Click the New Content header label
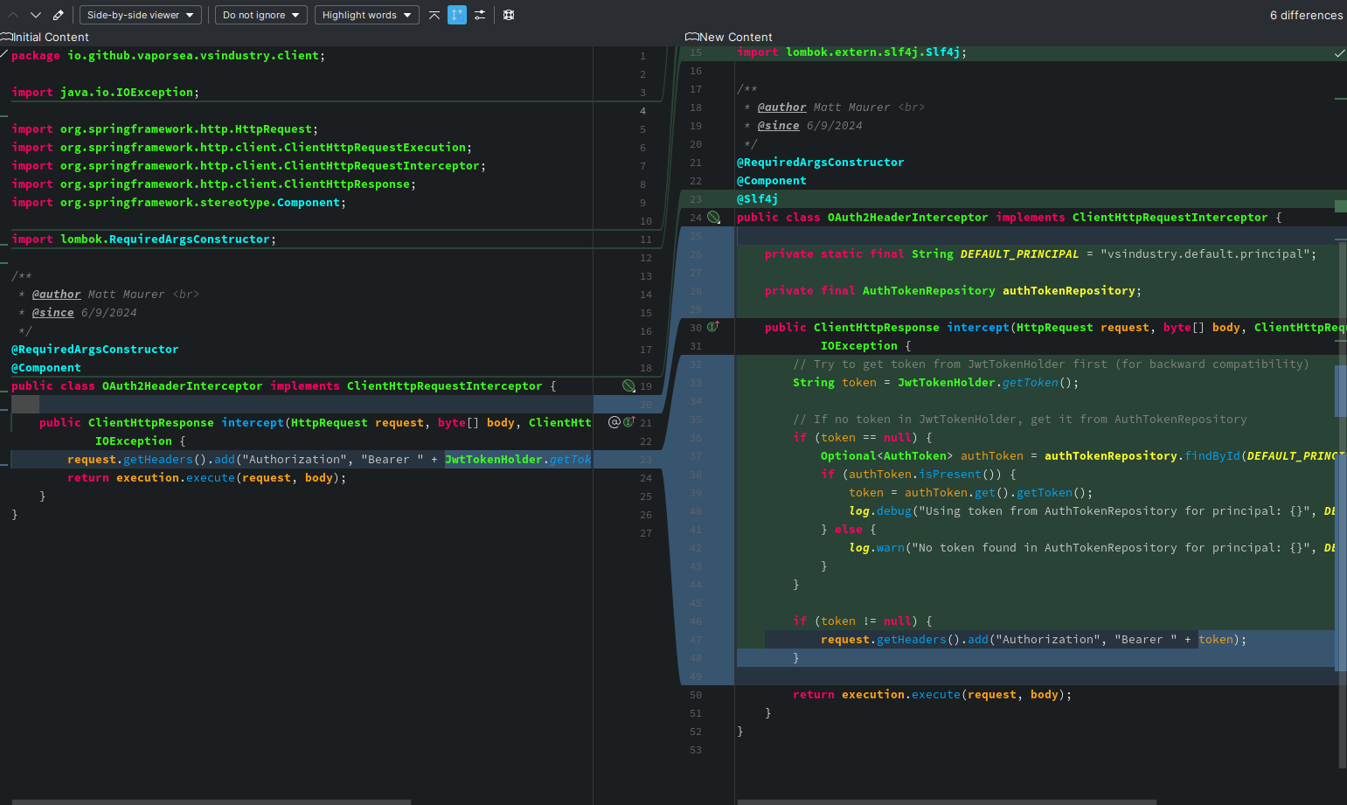 [735, 37]
